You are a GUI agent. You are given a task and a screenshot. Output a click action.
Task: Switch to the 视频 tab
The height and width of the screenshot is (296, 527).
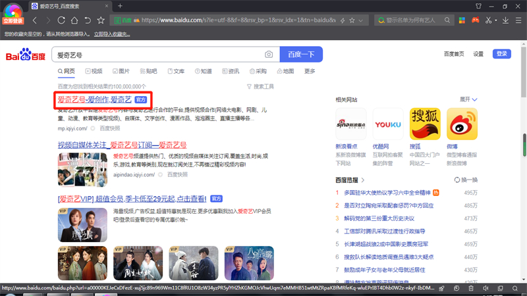pyautogui.click(x=94, y=71)
